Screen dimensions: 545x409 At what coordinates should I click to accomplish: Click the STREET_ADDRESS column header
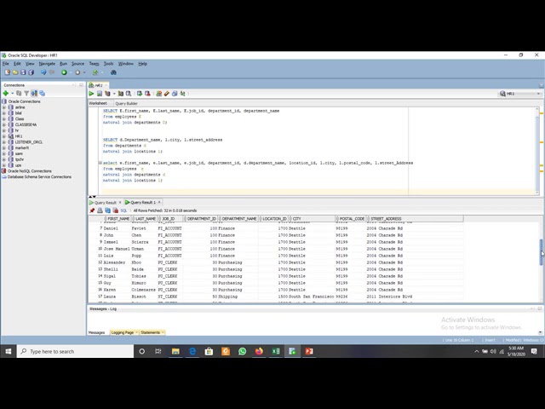tap(416, 219)
